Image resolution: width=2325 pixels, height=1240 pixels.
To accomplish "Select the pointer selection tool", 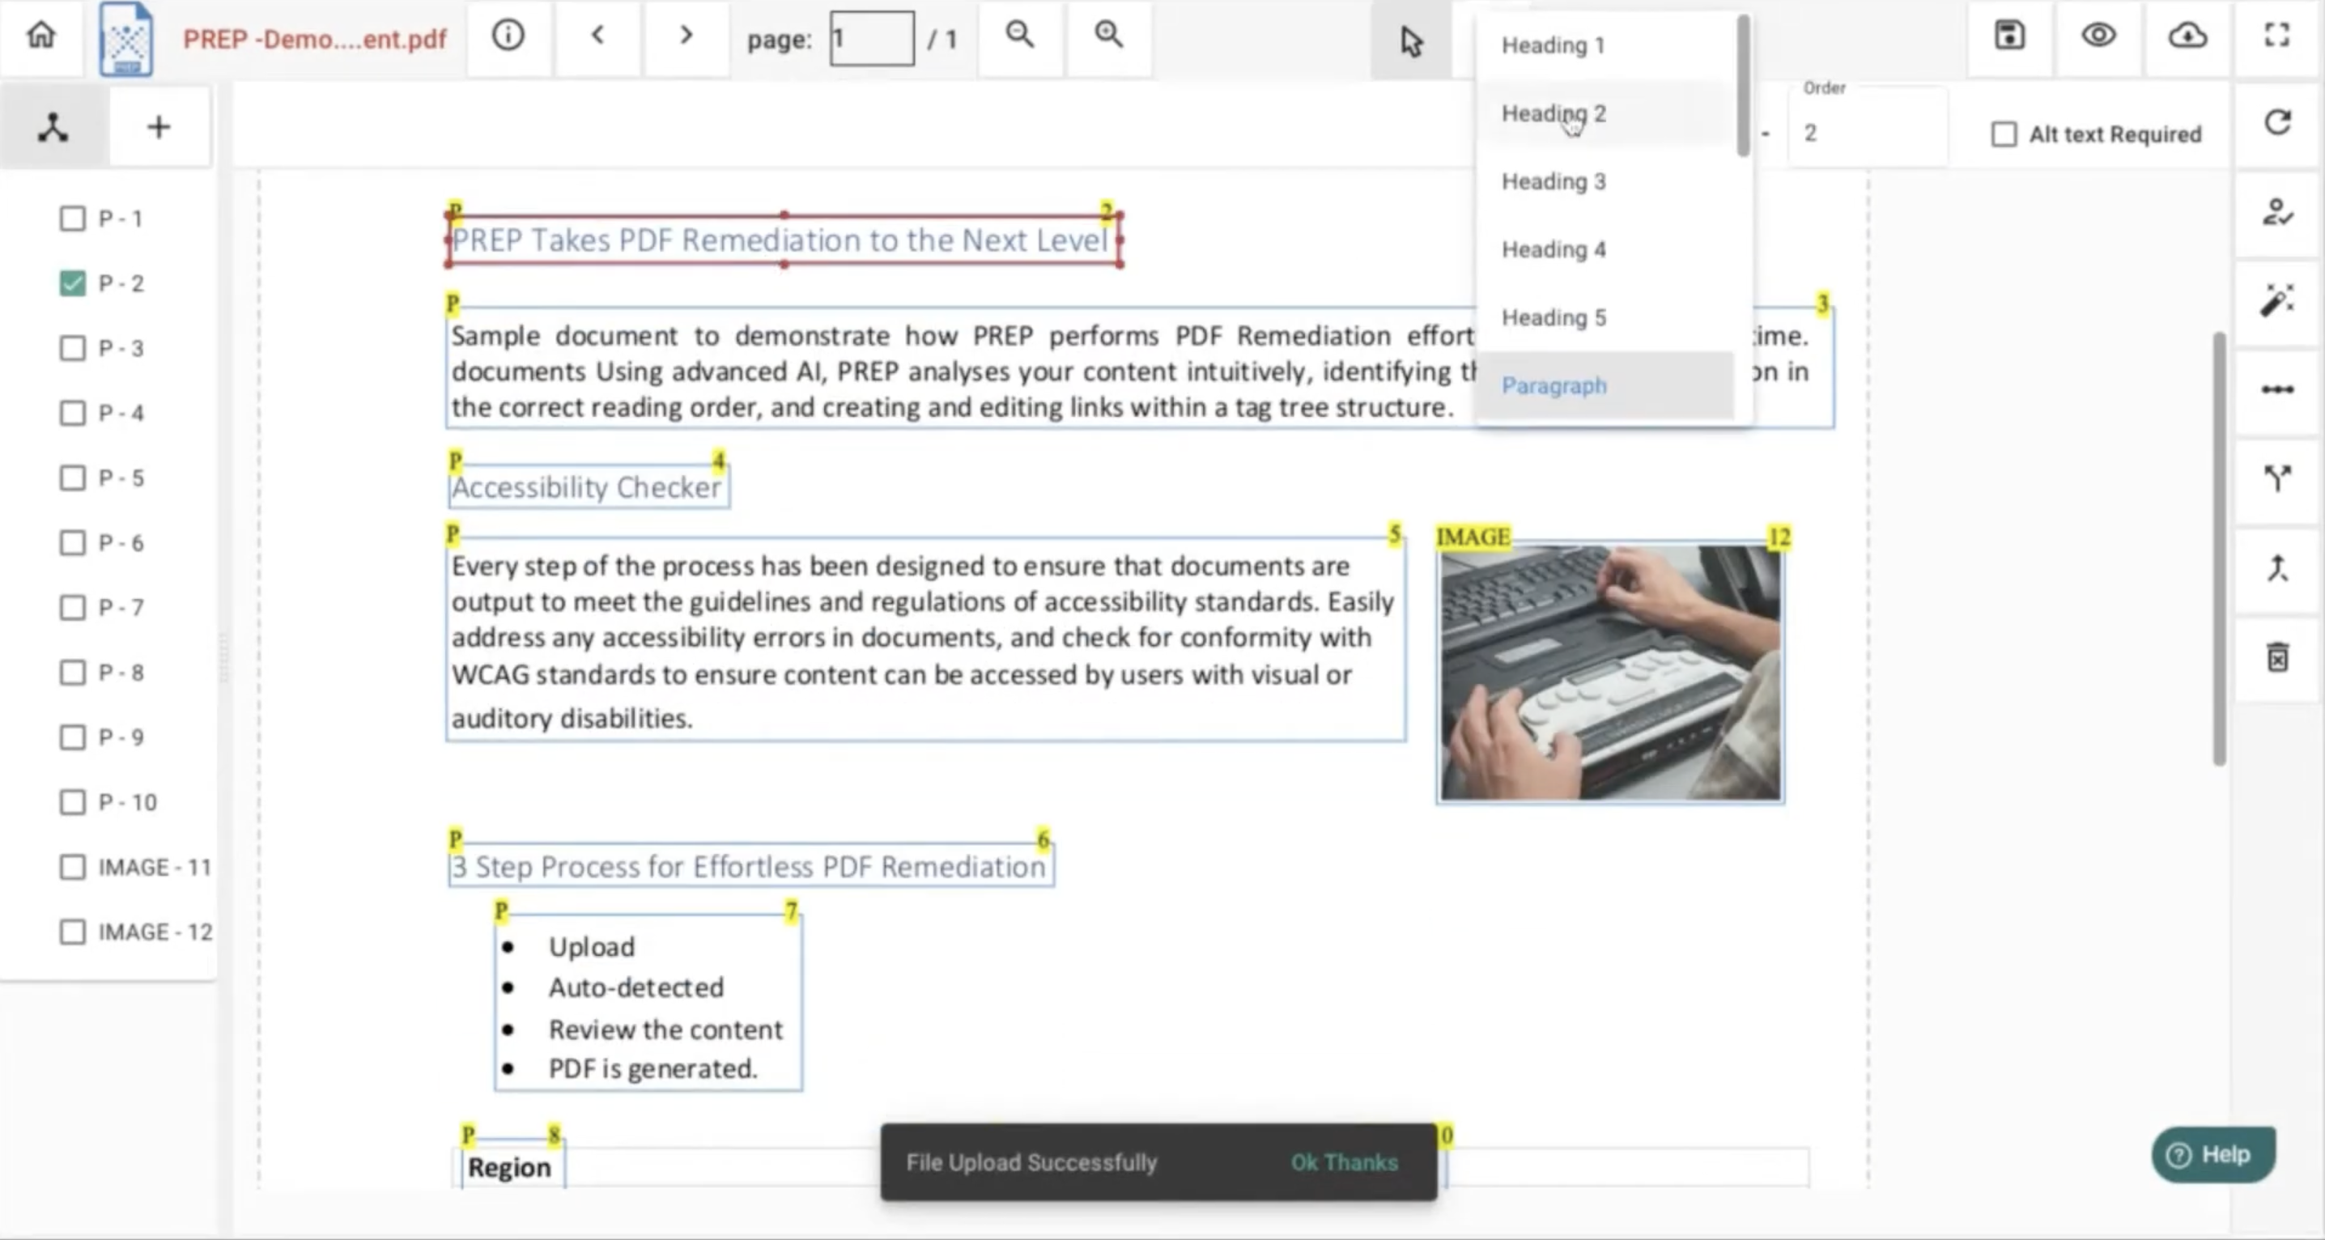I will (x=1411, y=40).
